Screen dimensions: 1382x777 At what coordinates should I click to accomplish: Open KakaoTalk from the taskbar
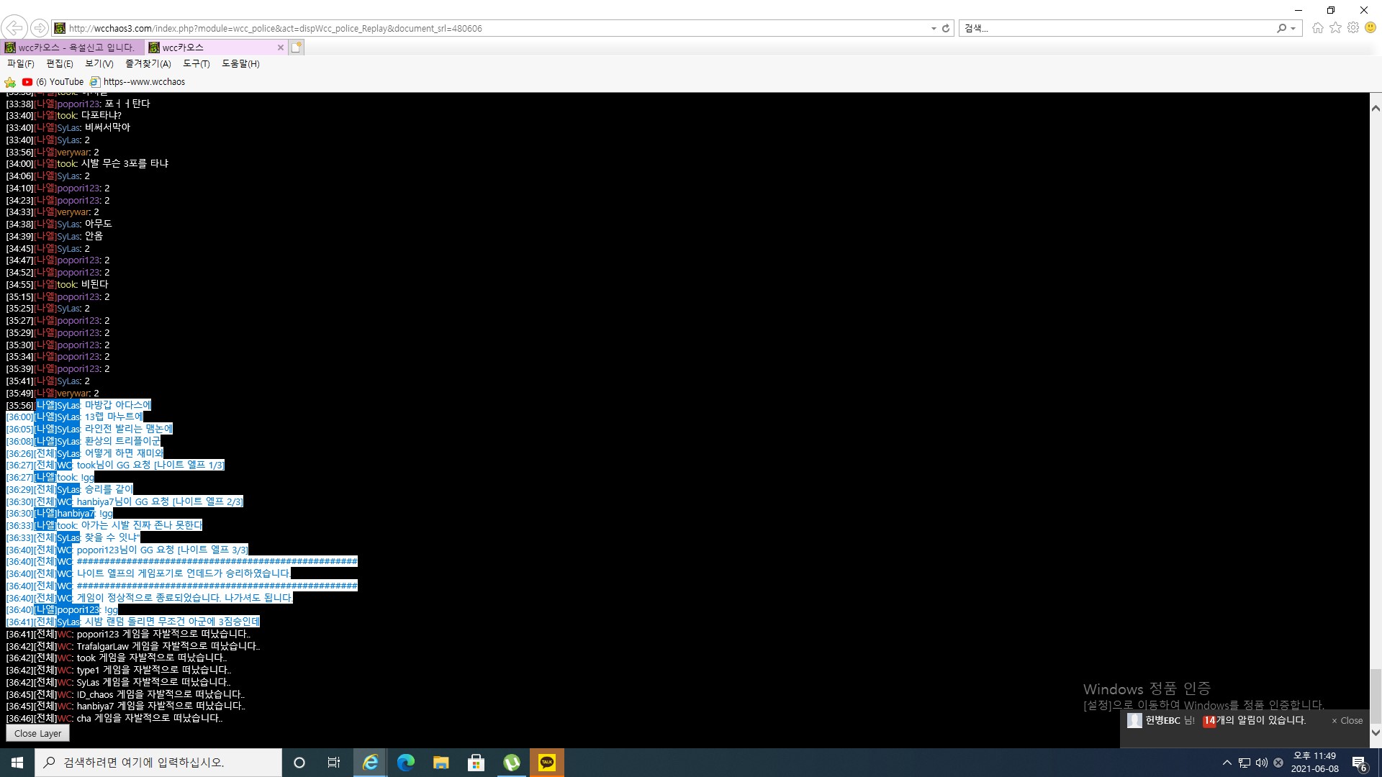547,763
